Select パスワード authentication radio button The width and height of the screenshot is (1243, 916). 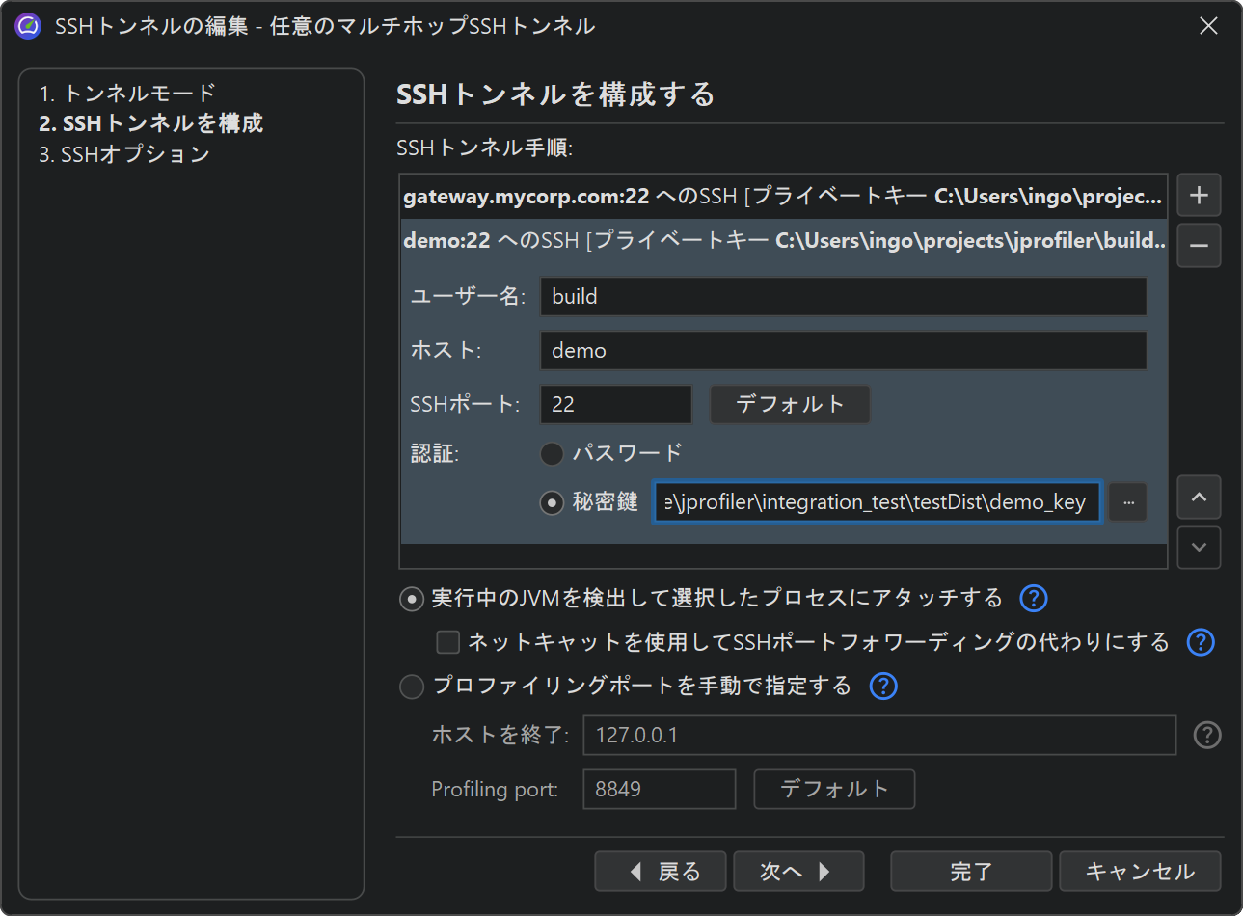[552, 453]
